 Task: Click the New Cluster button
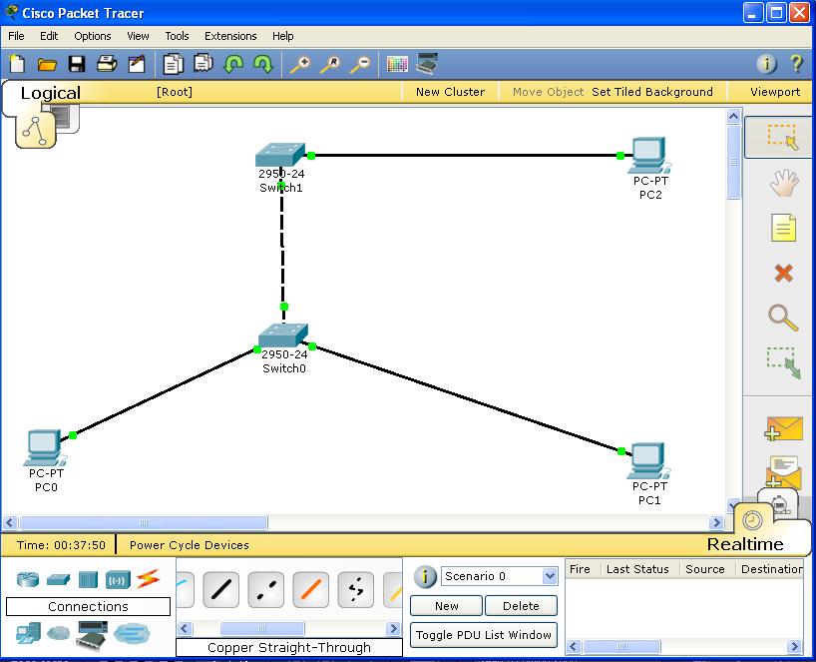450,92
